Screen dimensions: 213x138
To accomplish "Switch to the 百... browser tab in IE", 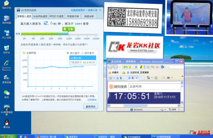I will pos(121,78).
